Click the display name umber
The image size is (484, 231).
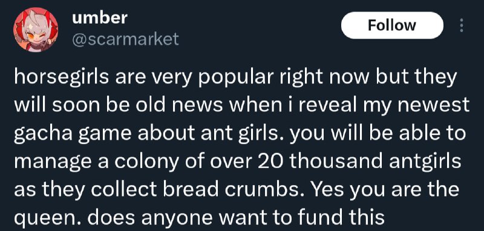pos(99,18)
